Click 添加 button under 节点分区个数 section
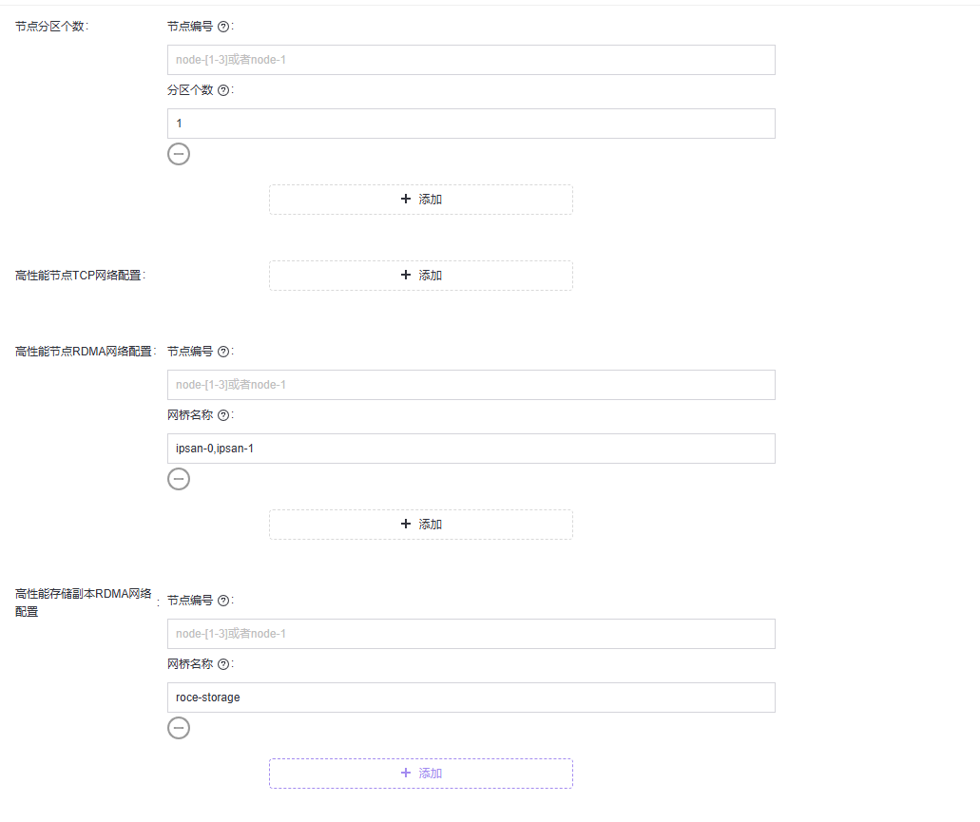980x822 pixels. tap(421, 200)
